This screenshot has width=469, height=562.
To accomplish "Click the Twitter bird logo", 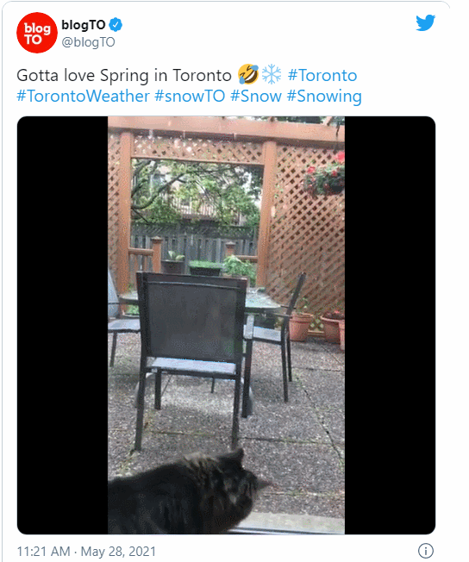I will [x=425, y=23].
